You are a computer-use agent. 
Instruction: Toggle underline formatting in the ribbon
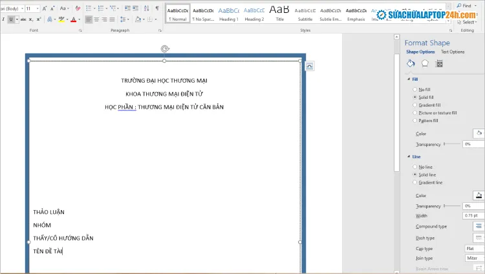[12, 19]
